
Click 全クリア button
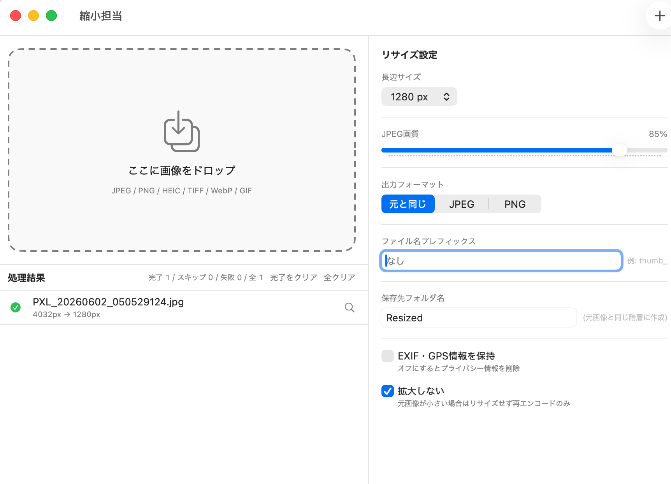tap(339, 277)
